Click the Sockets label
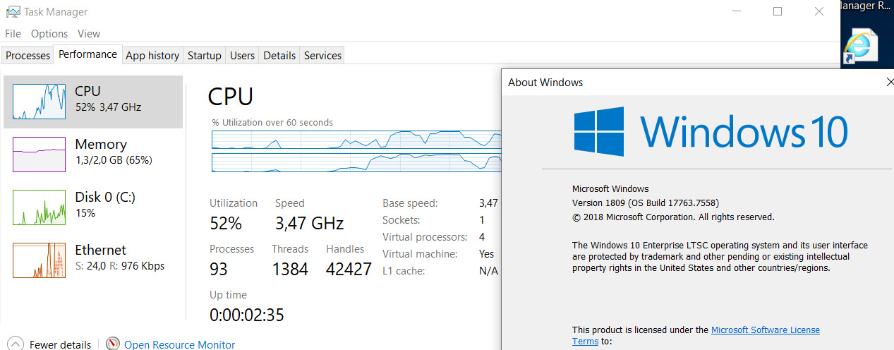The height and width of the screenshot is (350, 894). (x=401, y=220)
